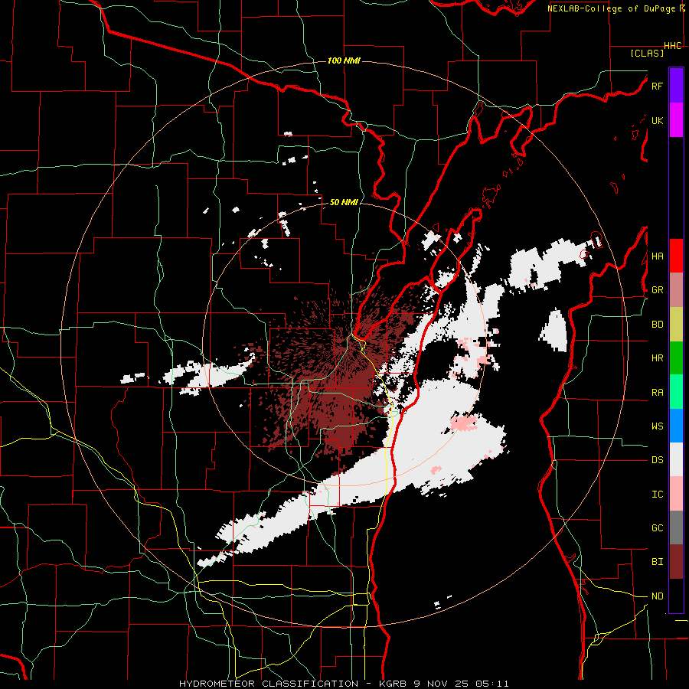The height and width of the screenshot is (689, 689).
Task: Click the RF purple legend swatch
Action: coord(676,86)
